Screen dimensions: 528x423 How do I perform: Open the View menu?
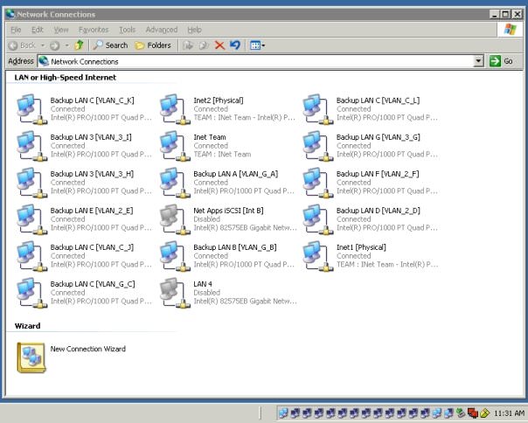(61, 30)
